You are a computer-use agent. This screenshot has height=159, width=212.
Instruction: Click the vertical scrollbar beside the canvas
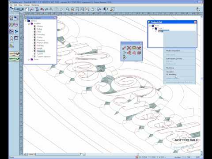point(201,84)
